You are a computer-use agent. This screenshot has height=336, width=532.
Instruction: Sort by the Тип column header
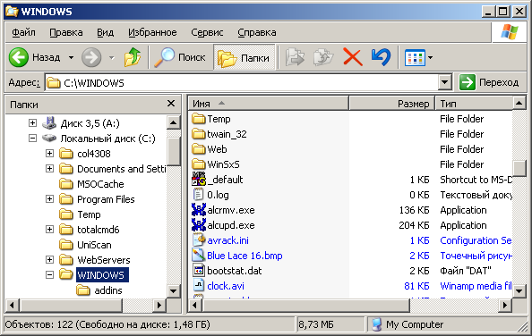point(474,104)
